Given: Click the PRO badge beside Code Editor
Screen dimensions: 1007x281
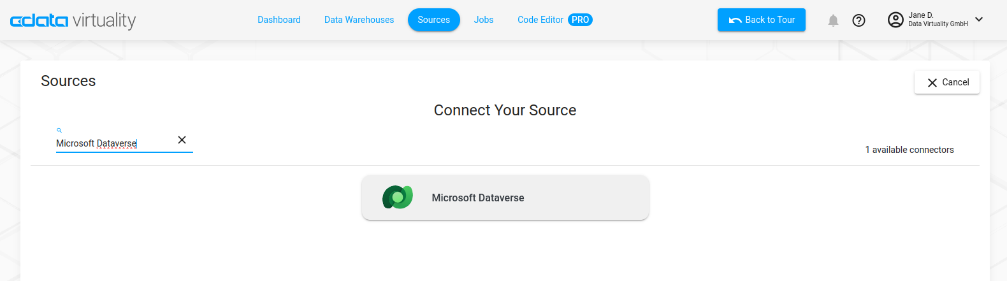Looking at the screenshot, I should coord(580,20).
